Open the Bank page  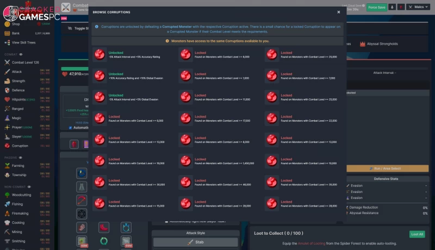[x=16, y=33]
